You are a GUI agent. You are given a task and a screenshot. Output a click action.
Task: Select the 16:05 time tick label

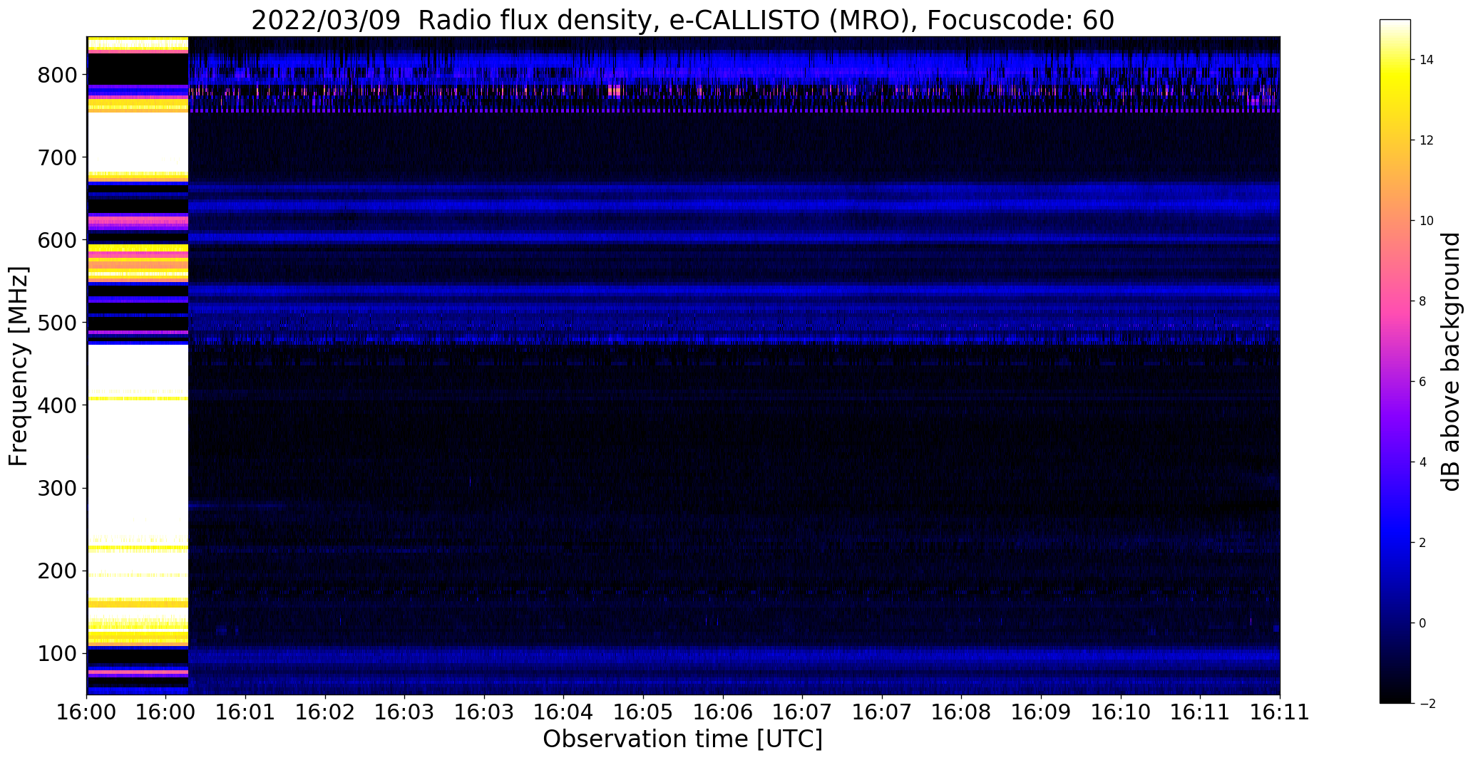pos(643,713)
